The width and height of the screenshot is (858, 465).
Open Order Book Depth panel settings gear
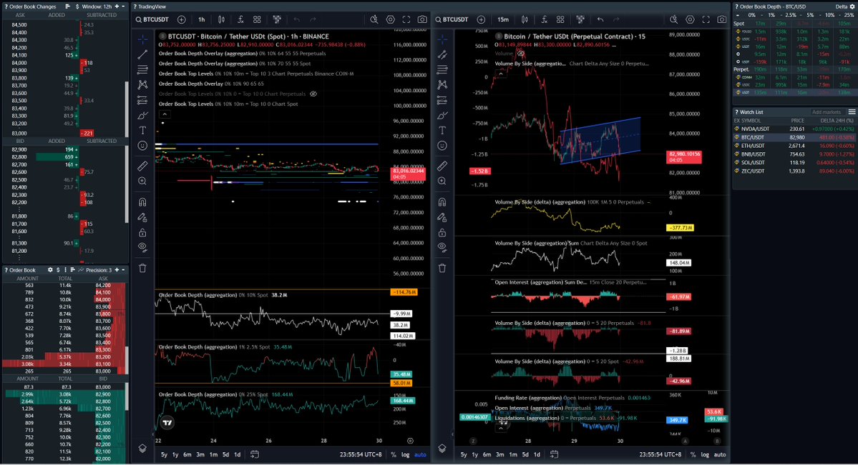pyautogui.click(x=852, y=6)
